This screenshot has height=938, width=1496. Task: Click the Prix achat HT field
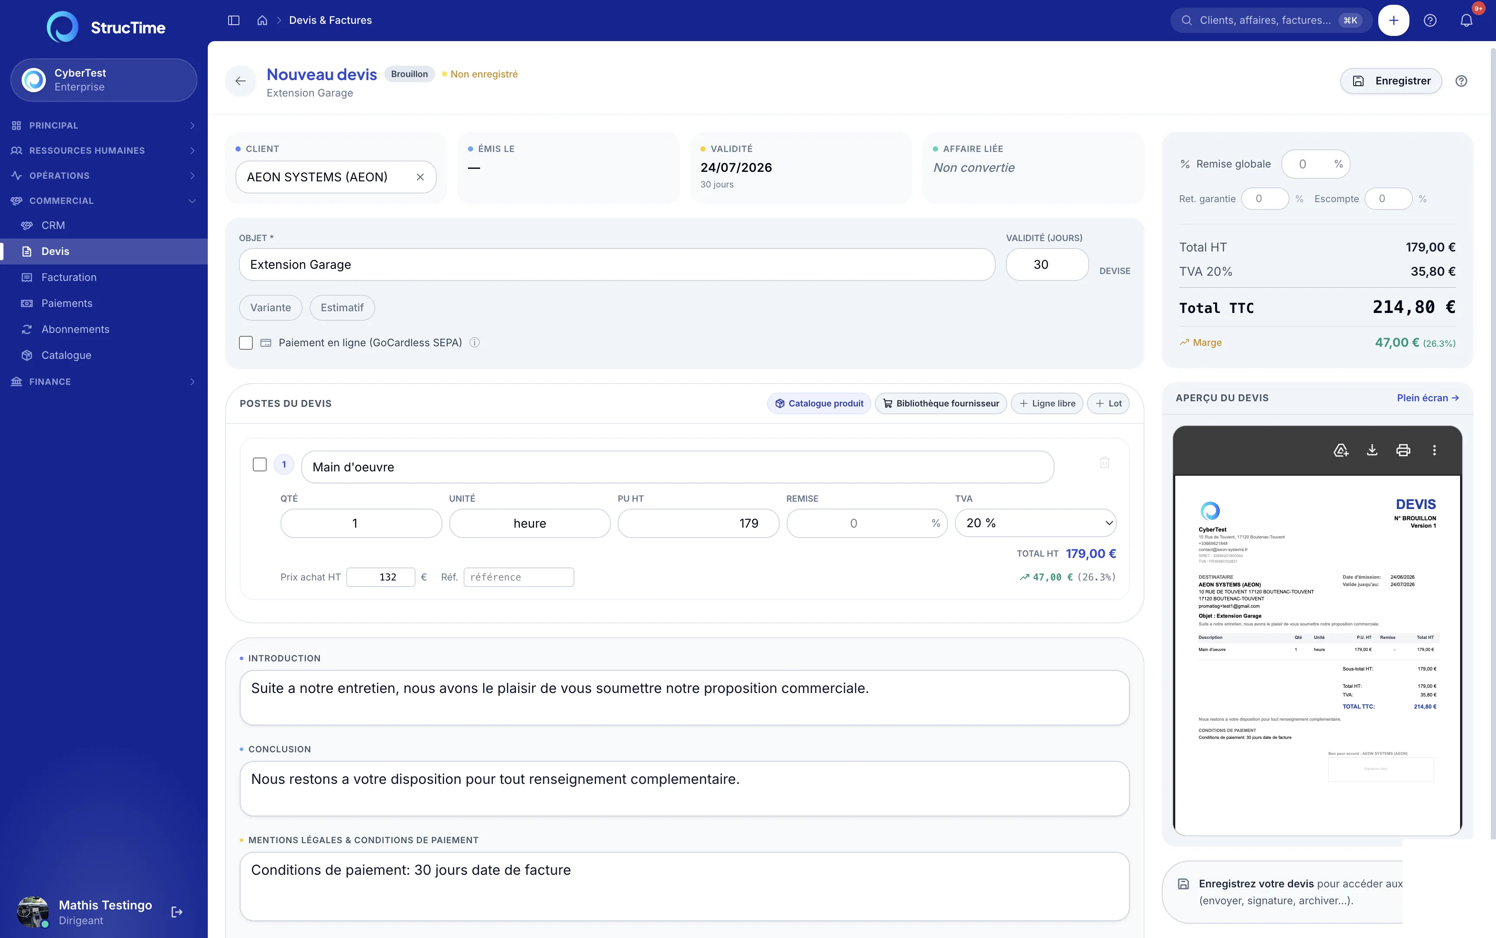tap(381, 577)
